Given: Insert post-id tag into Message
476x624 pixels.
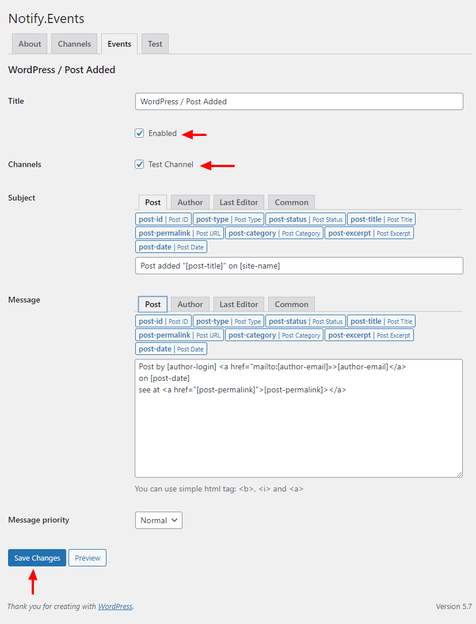Looking at the screenshot, I should point(163,321).
